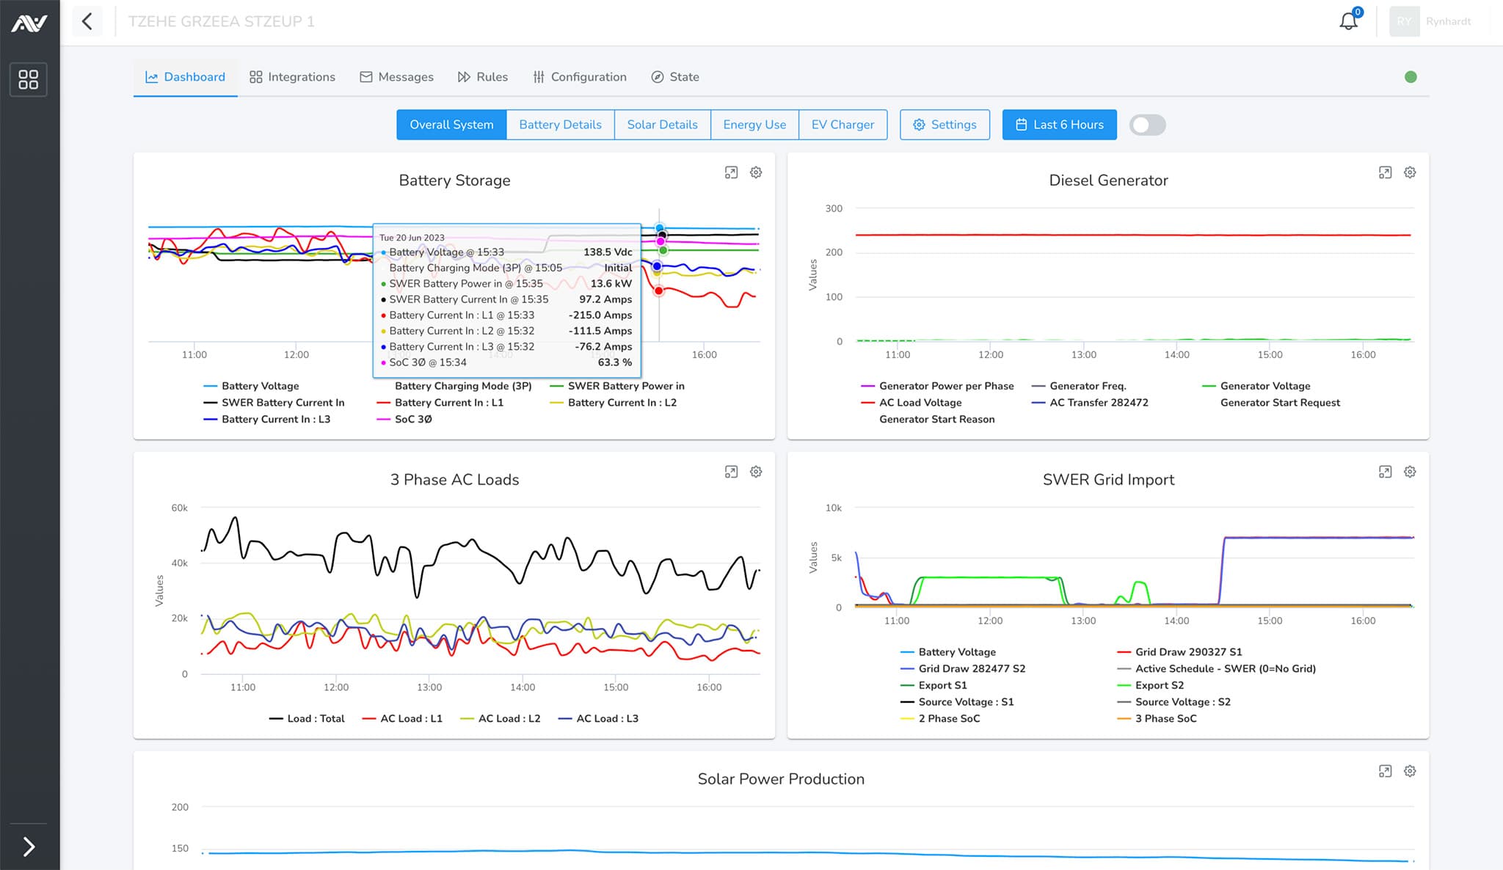Toggle Generator Voltage legend series
The height and width of the screenshot is (870, 1503).
point(1256,386)
